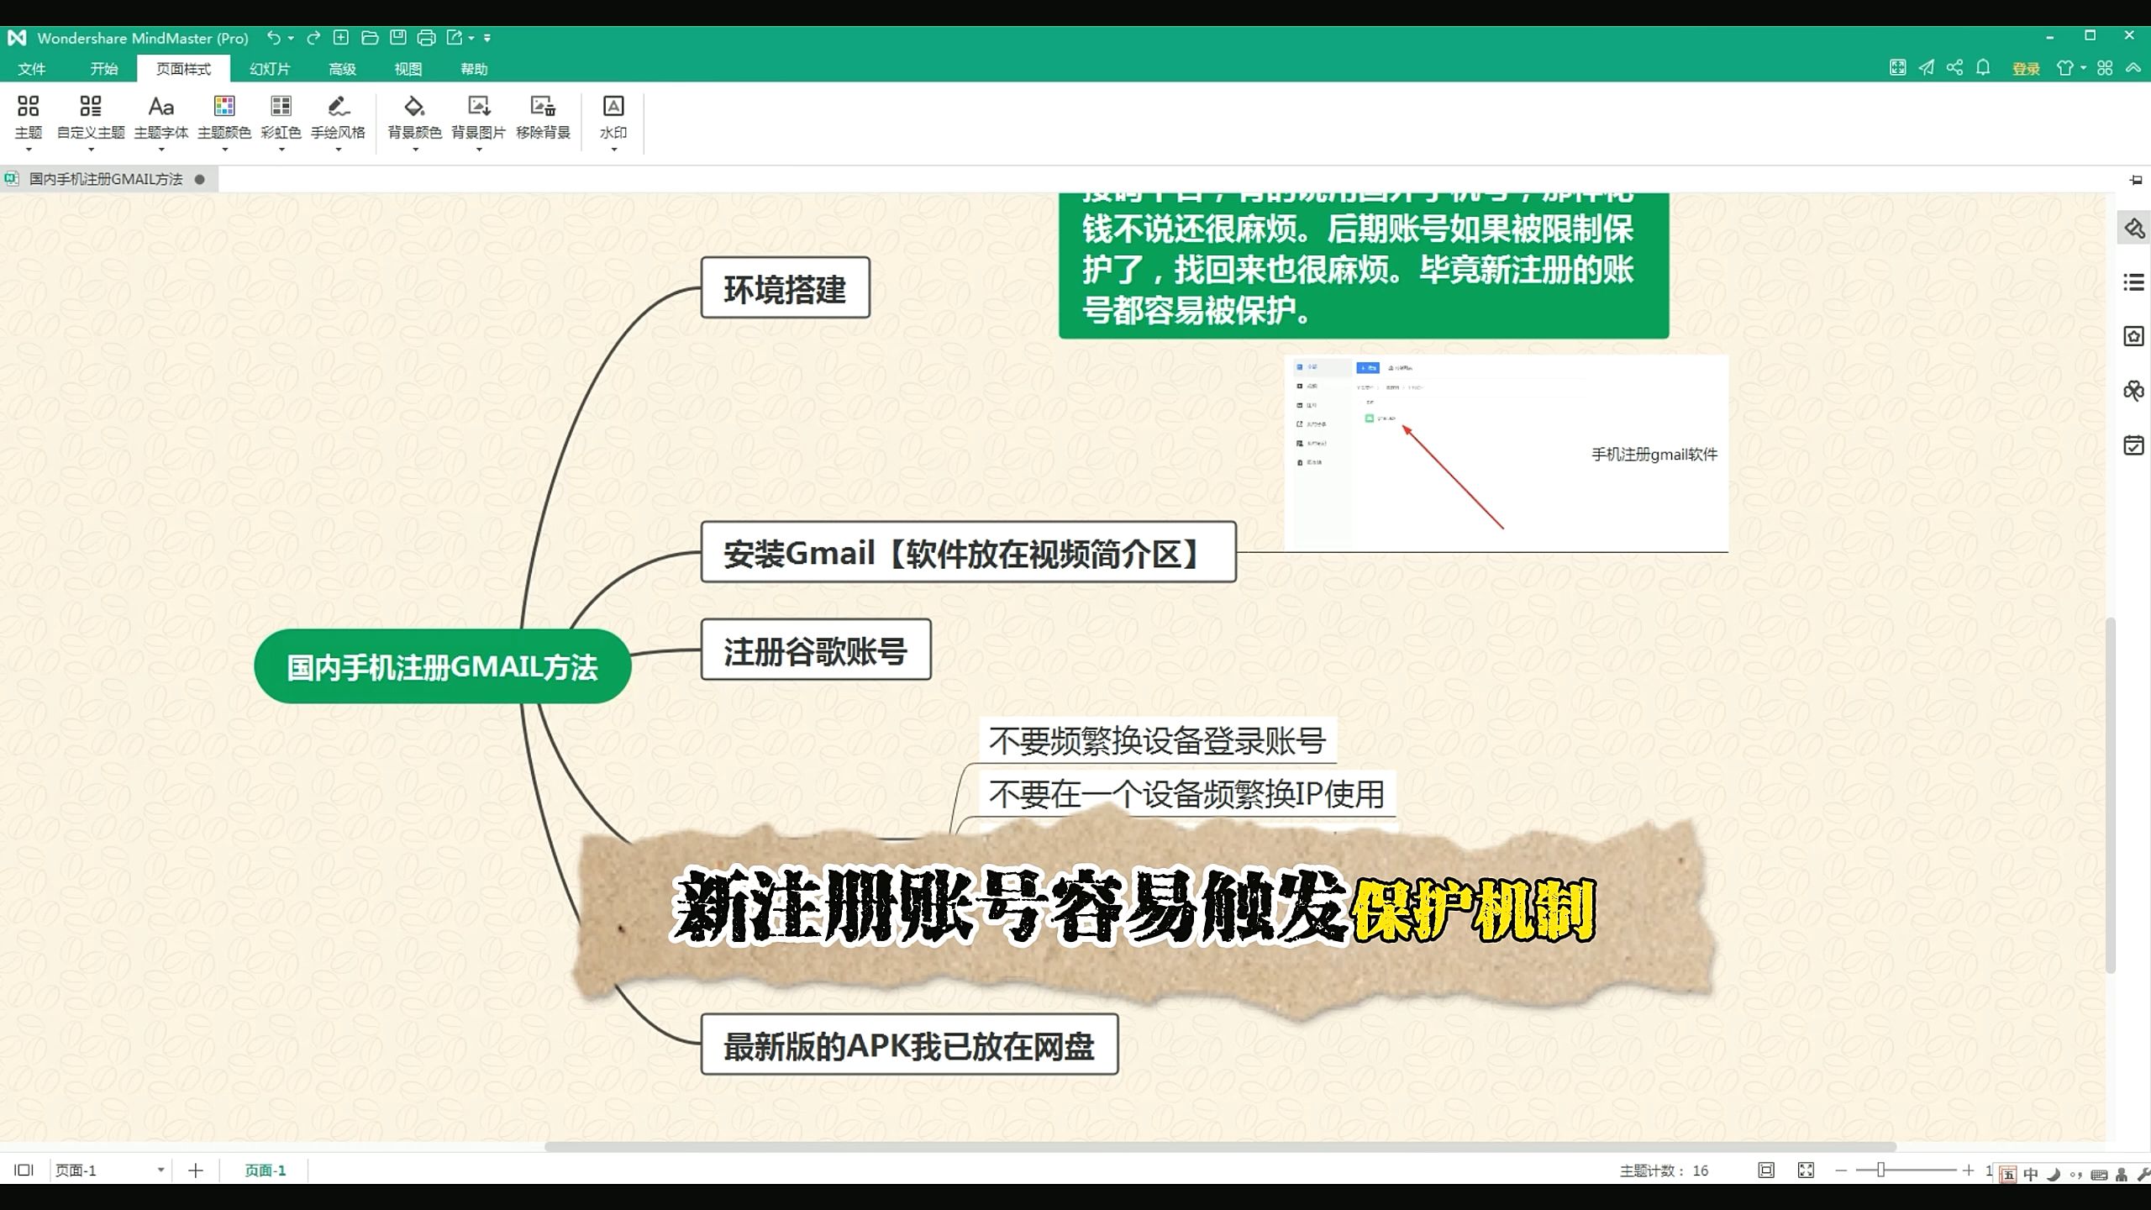
Task: Expand dropdown arrow under 自定义主题
Action: click(x=91, y=150)
